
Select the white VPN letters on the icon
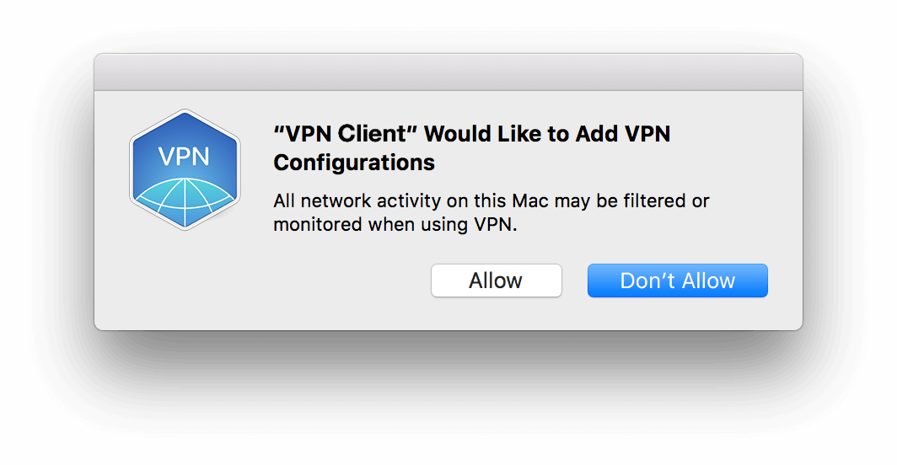pyautogui.click(x=184, y=156)
